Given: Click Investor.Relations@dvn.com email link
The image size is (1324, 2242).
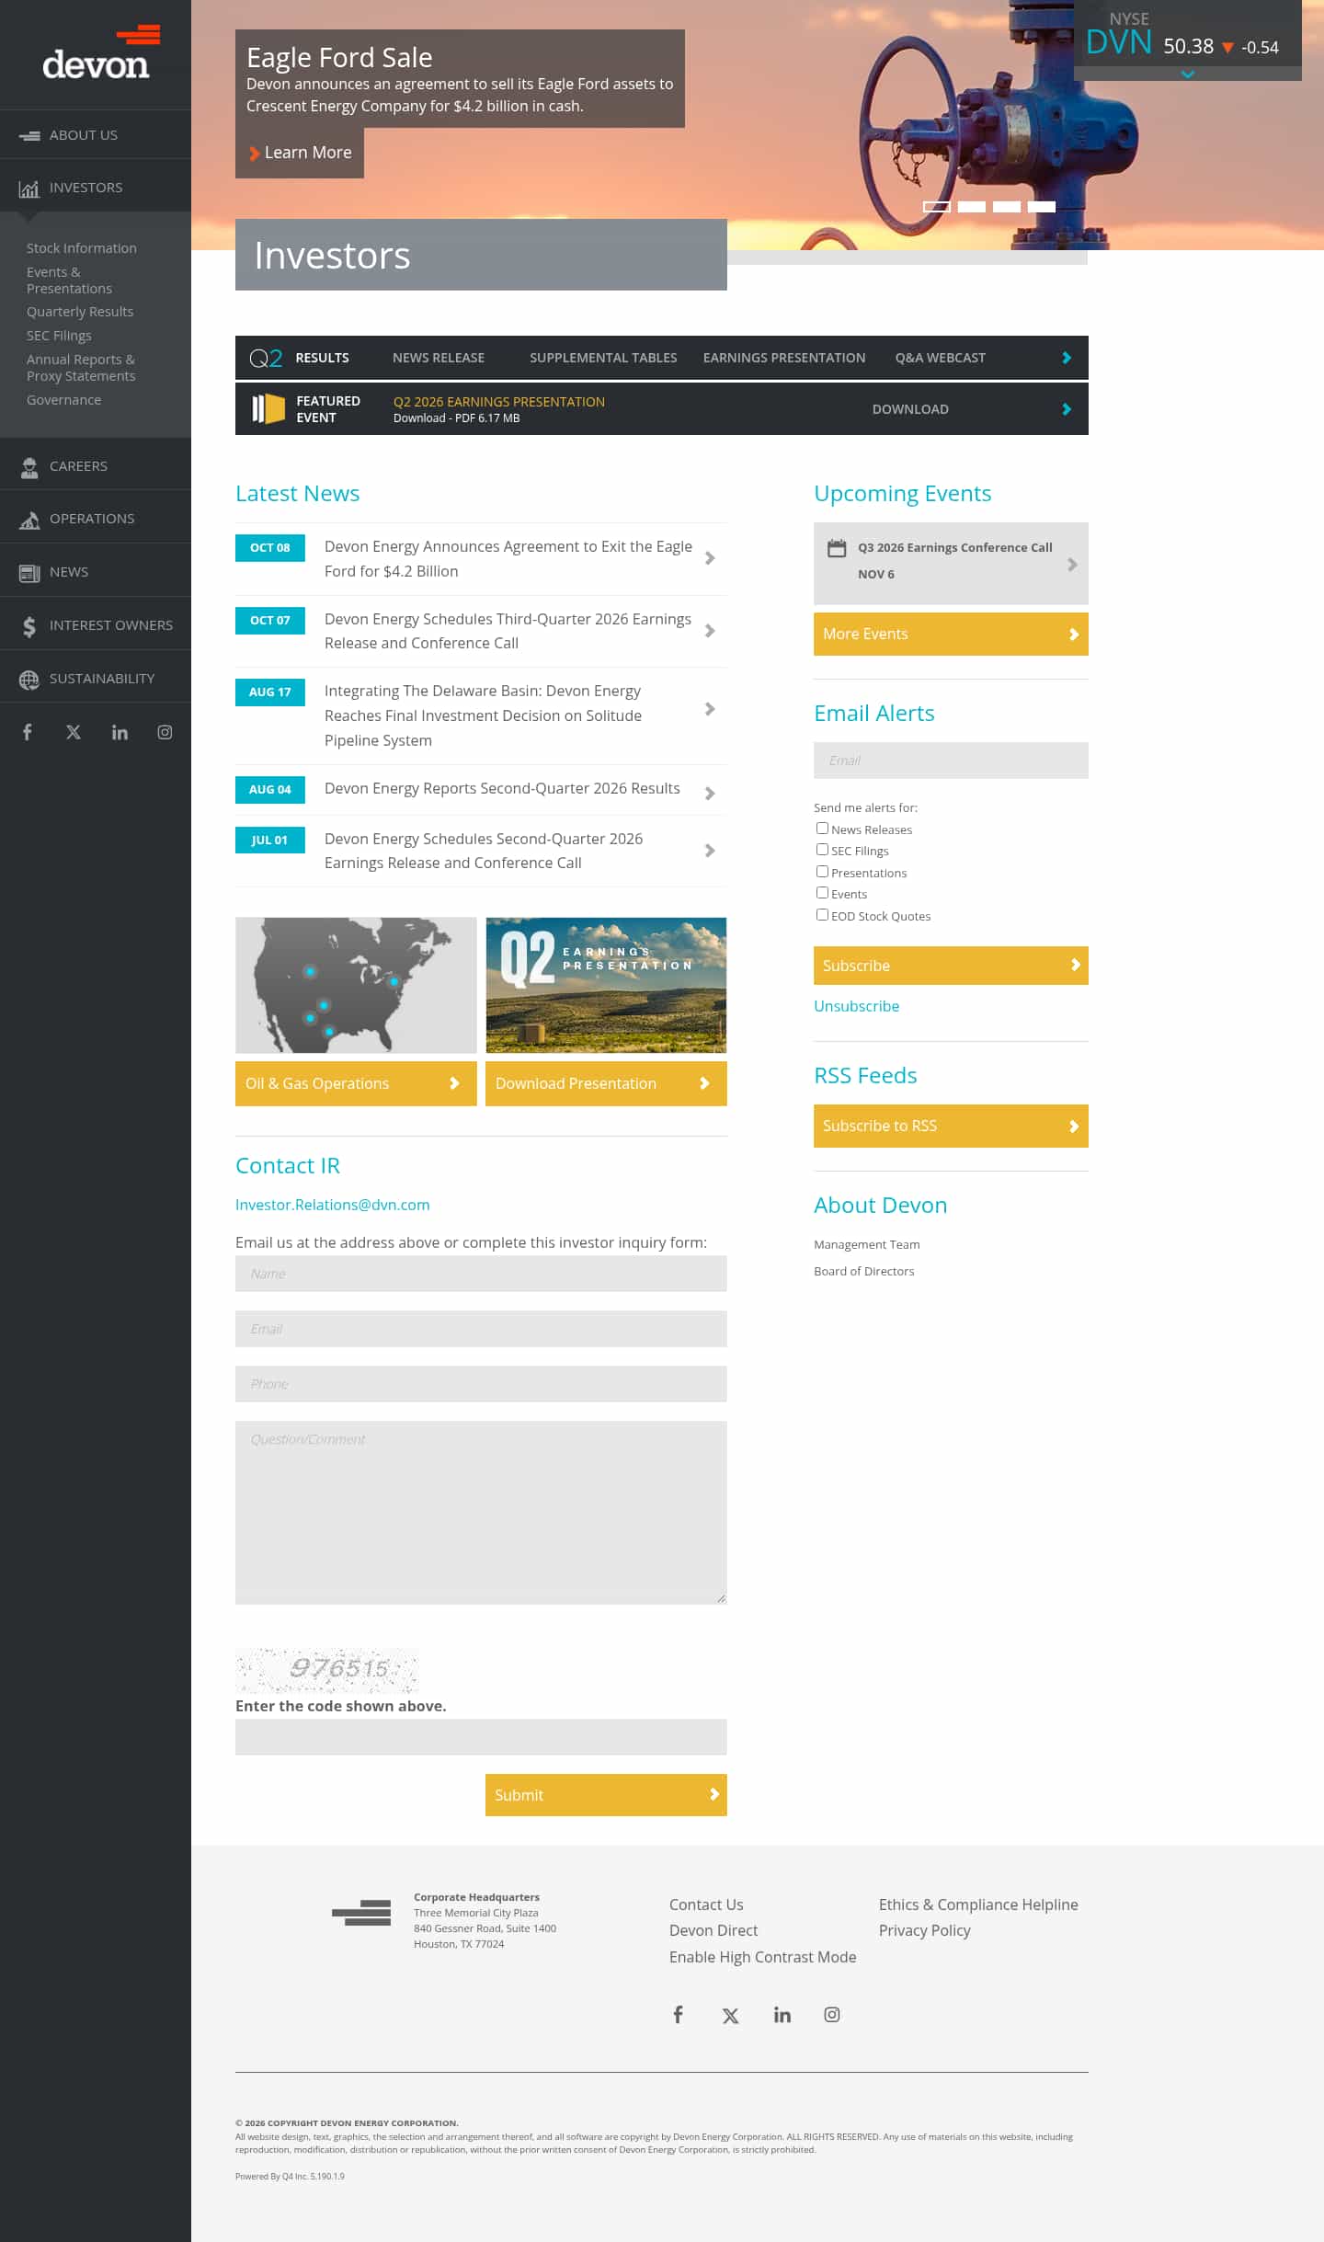Looking at the screenshot, I should [333, 1205].
